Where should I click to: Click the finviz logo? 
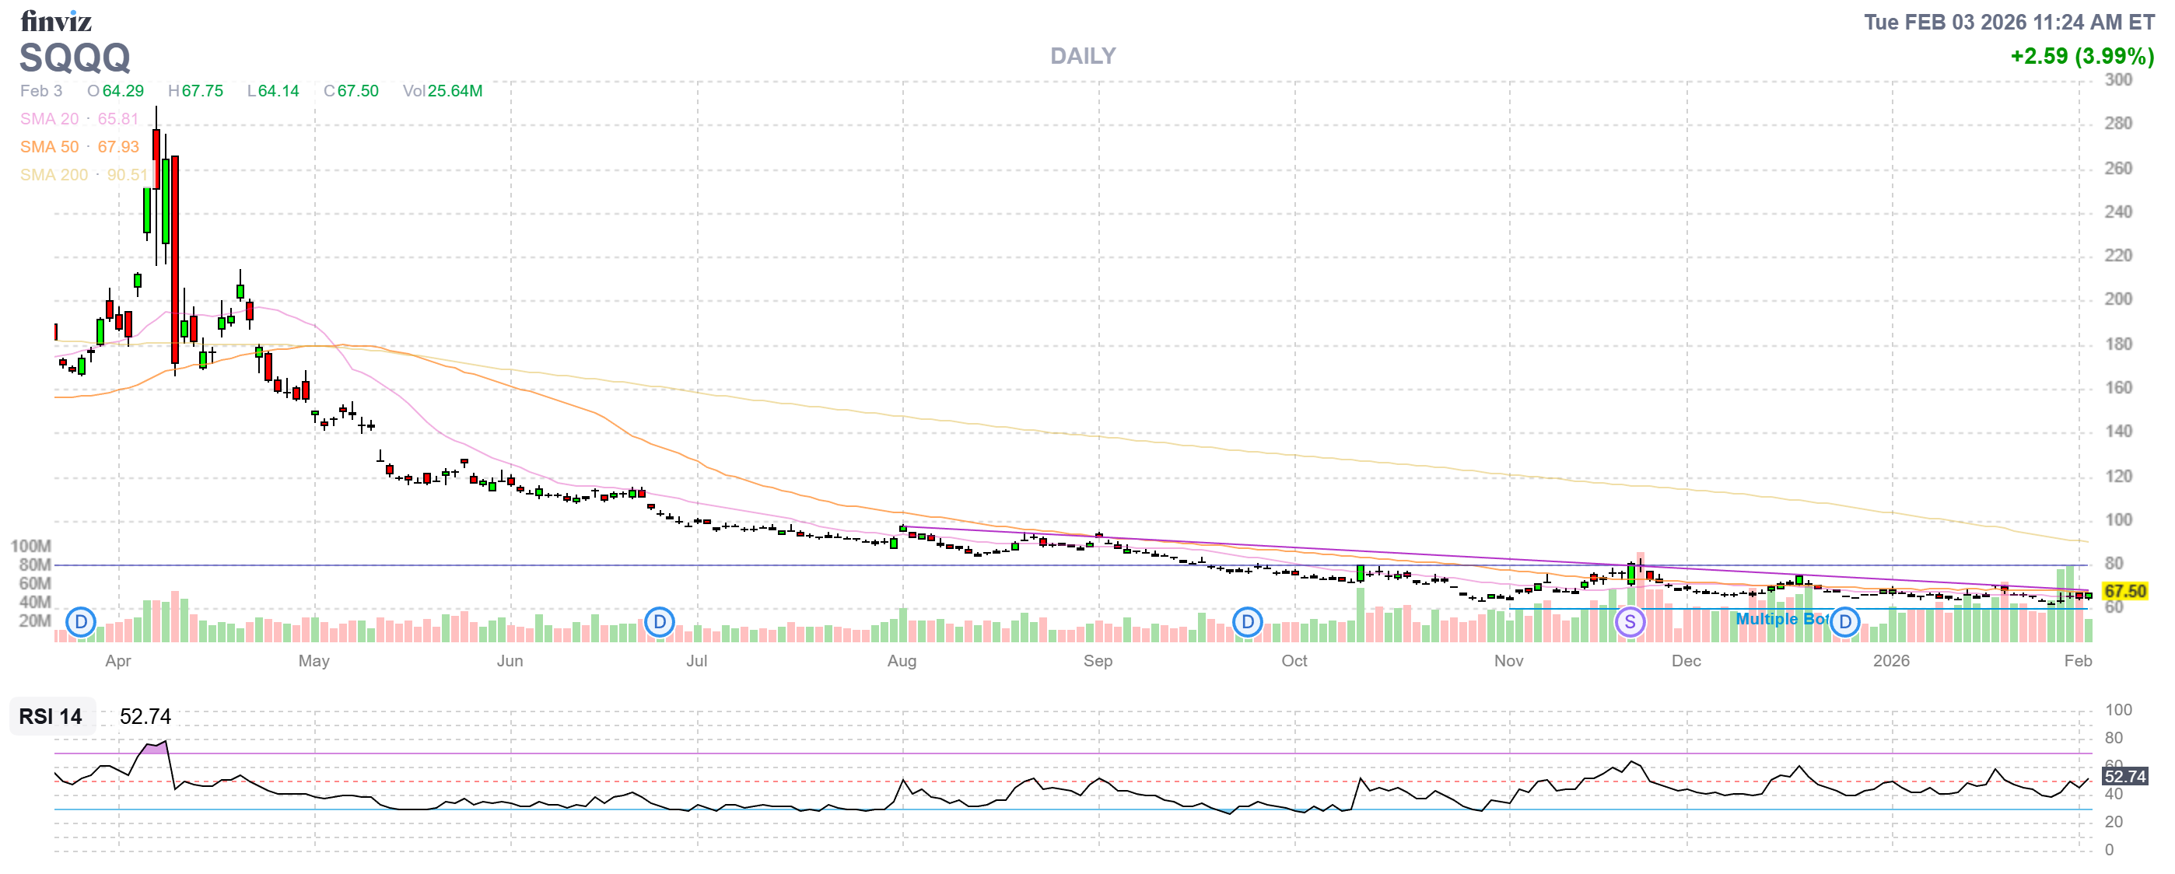(56, 20)
